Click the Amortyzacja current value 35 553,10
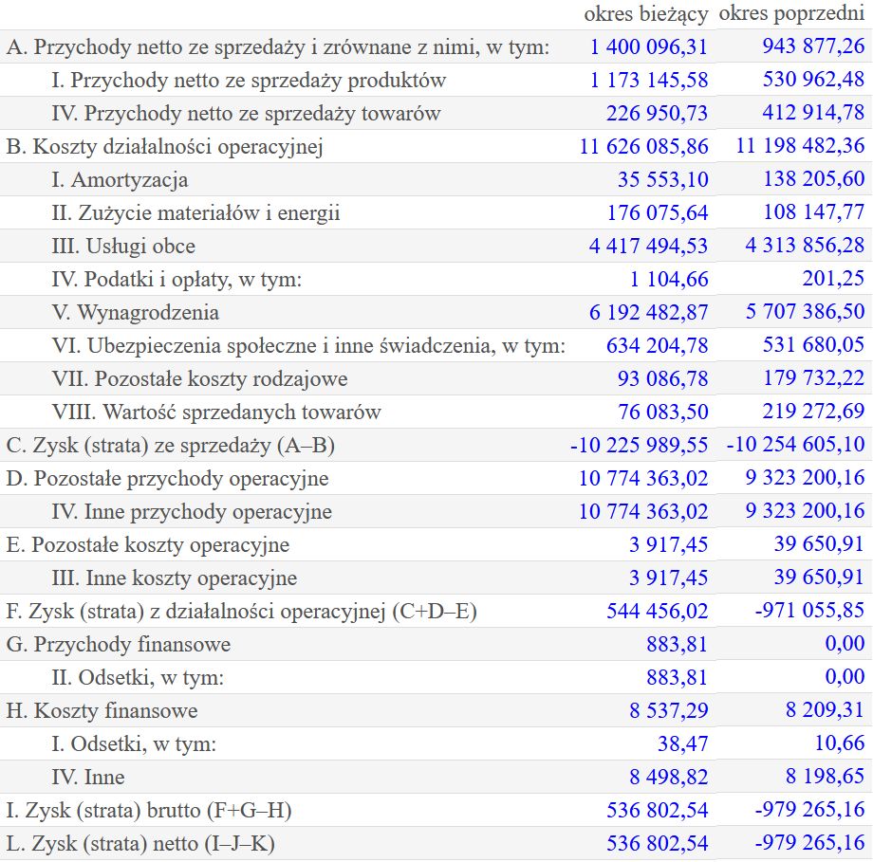 pyautogui.click(x=662, y=180)
